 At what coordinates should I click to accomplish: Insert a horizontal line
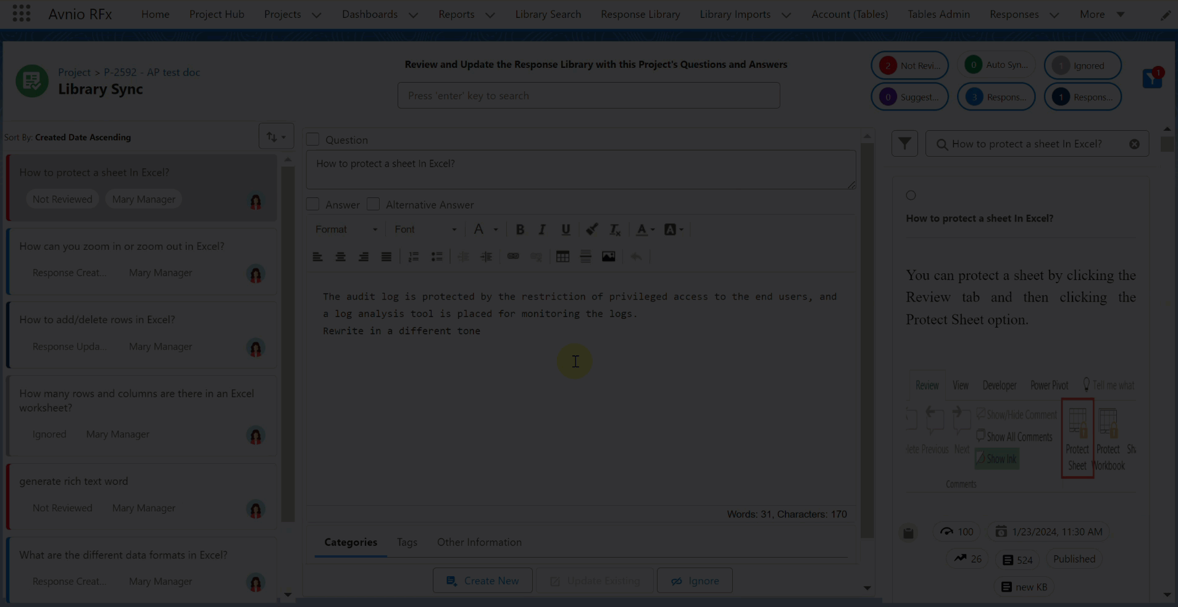[x=585, y=257]
